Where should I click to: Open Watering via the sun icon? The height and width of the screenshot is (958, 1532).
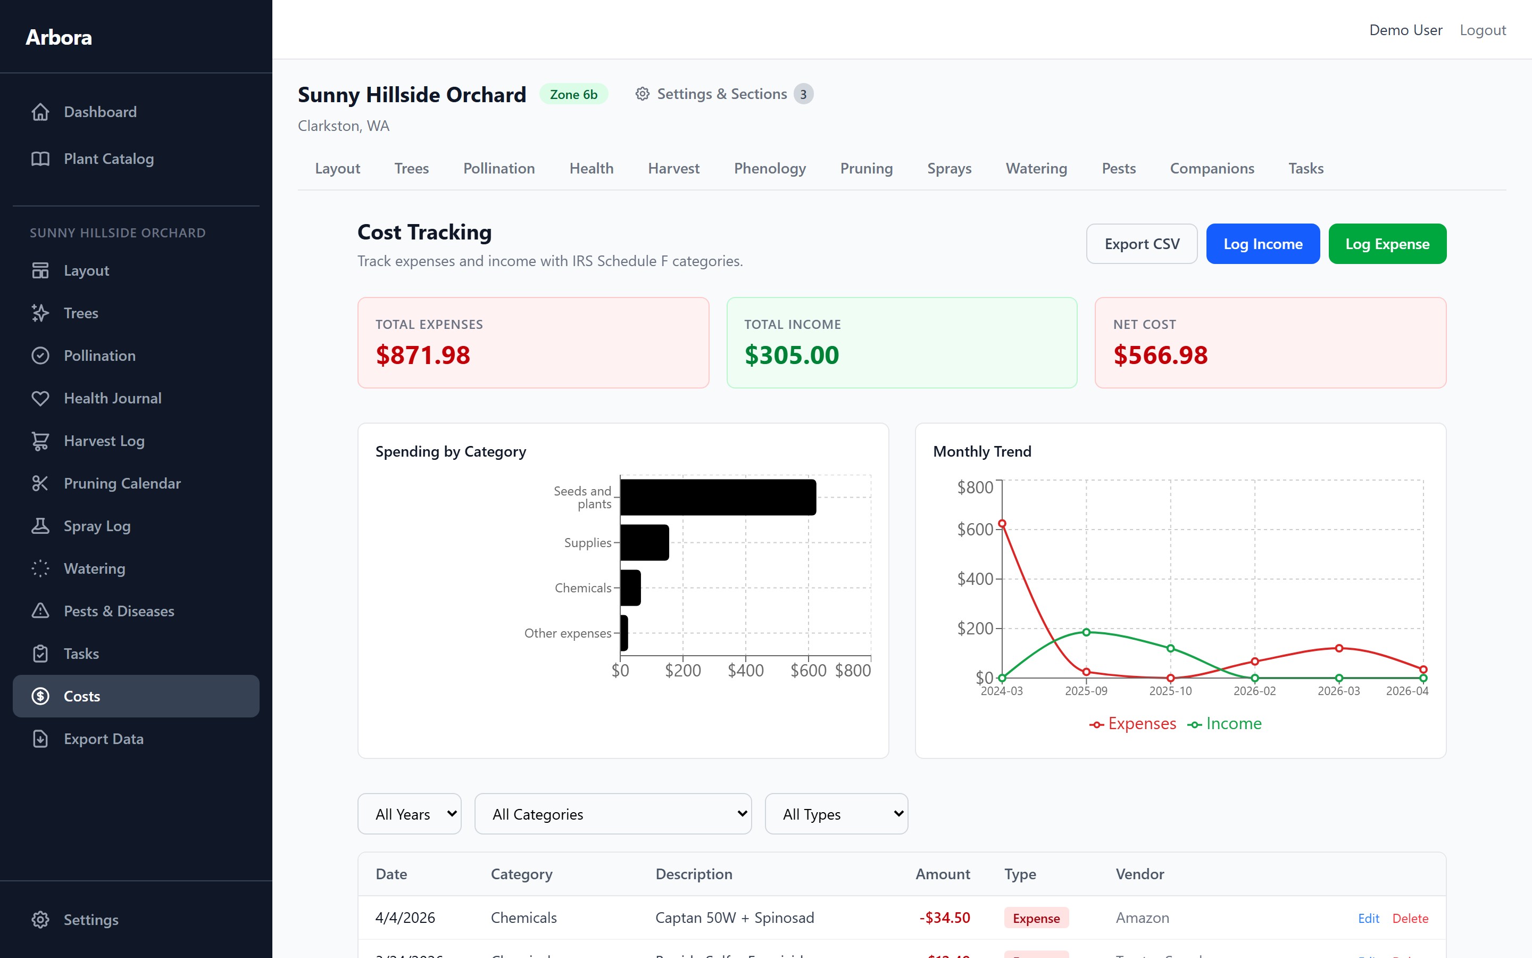(40, 568)
